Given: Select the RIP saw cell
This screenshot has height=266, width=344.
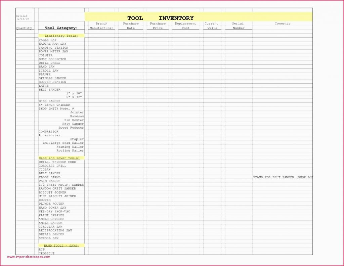Looking at the screenshot, I should coord(42,249).
